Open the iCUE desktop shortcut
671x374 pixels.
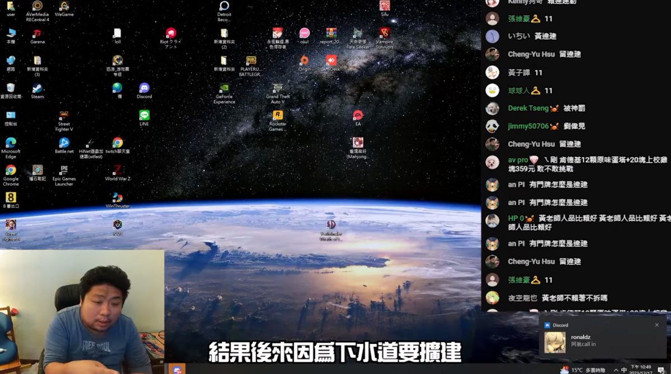(x=117, y=228)
